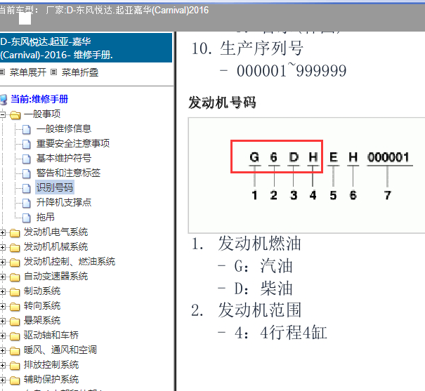Screen dimensions: 425x391
Task: Select the 一般事项 folder label
Action: click(42, 114)
